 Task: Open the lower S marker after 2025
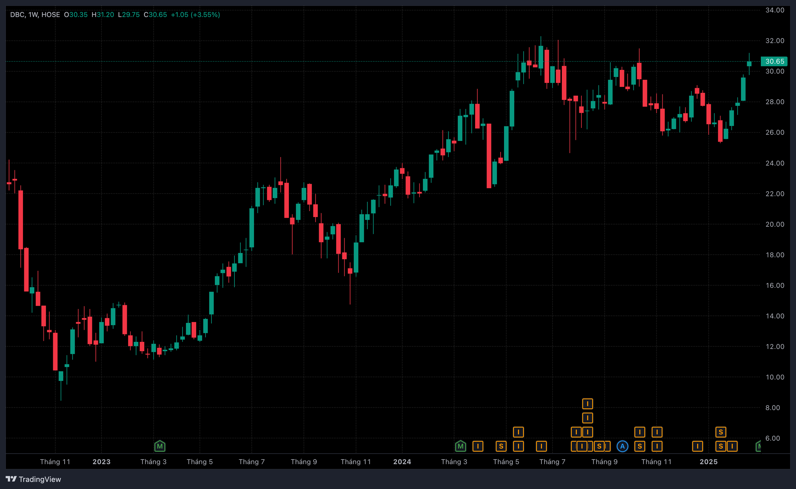point(720,446)
